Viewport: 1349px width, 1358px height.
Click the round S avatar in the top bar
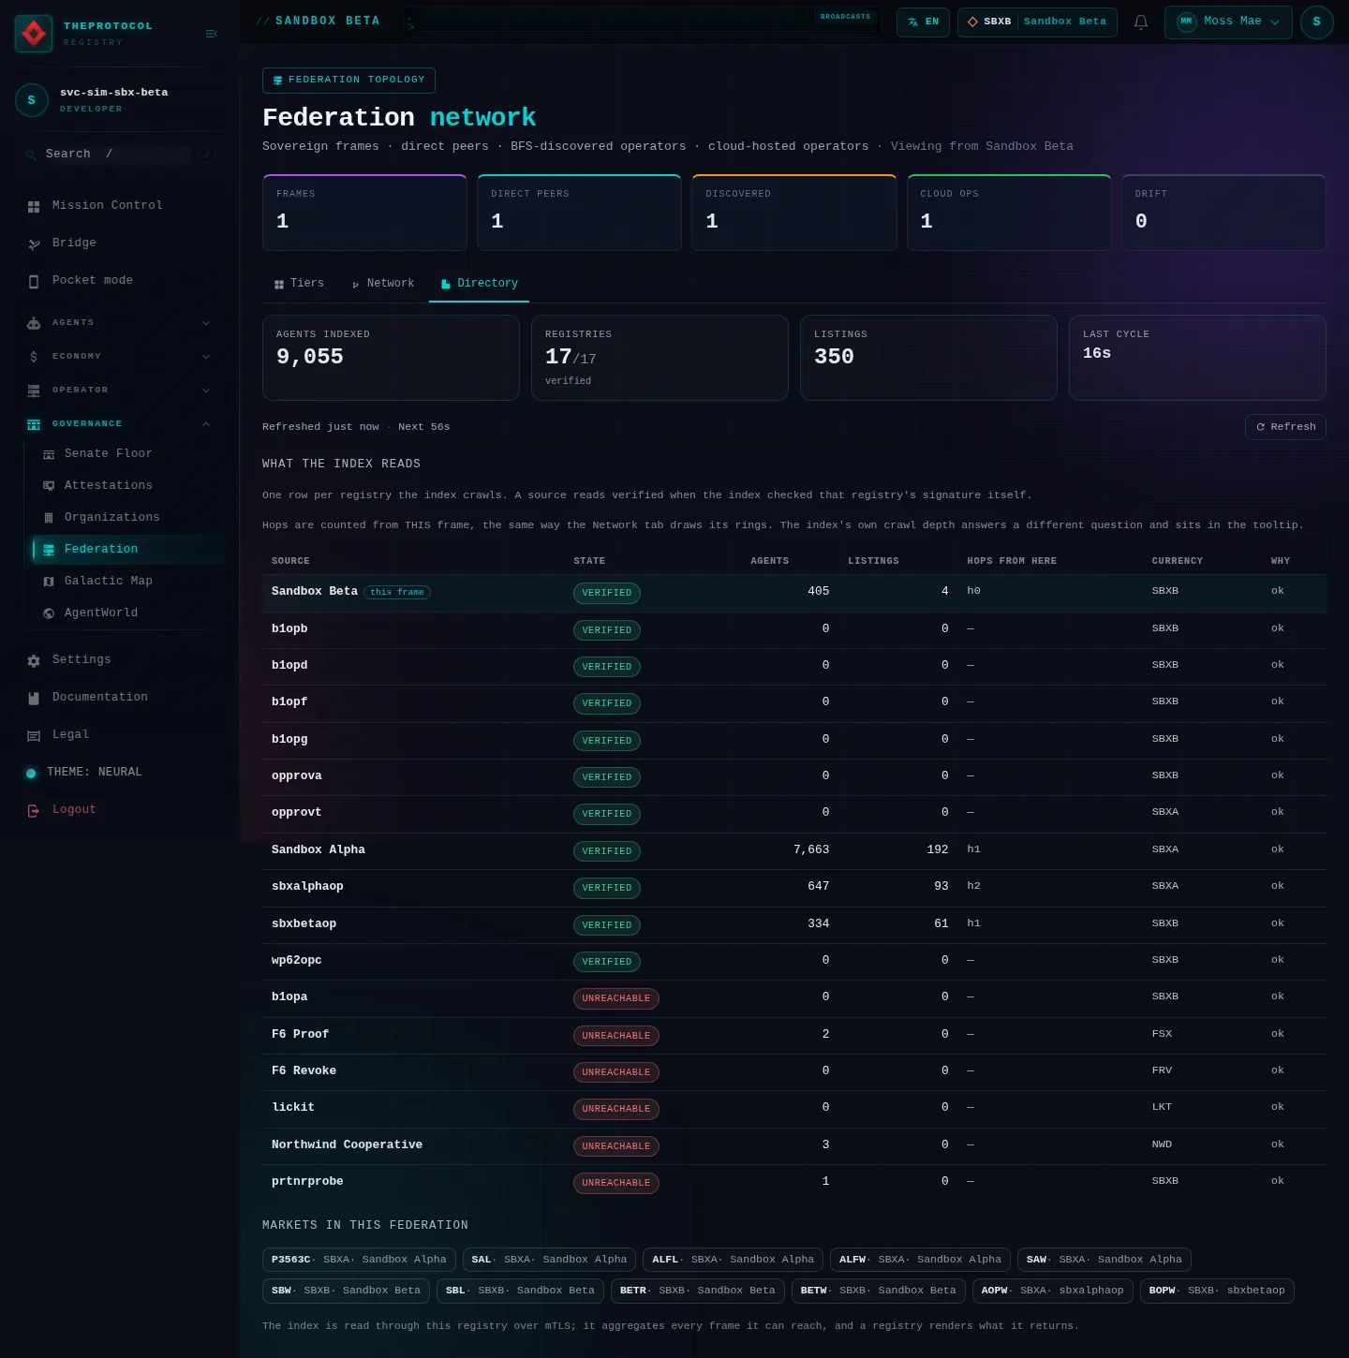point(1316,22)
